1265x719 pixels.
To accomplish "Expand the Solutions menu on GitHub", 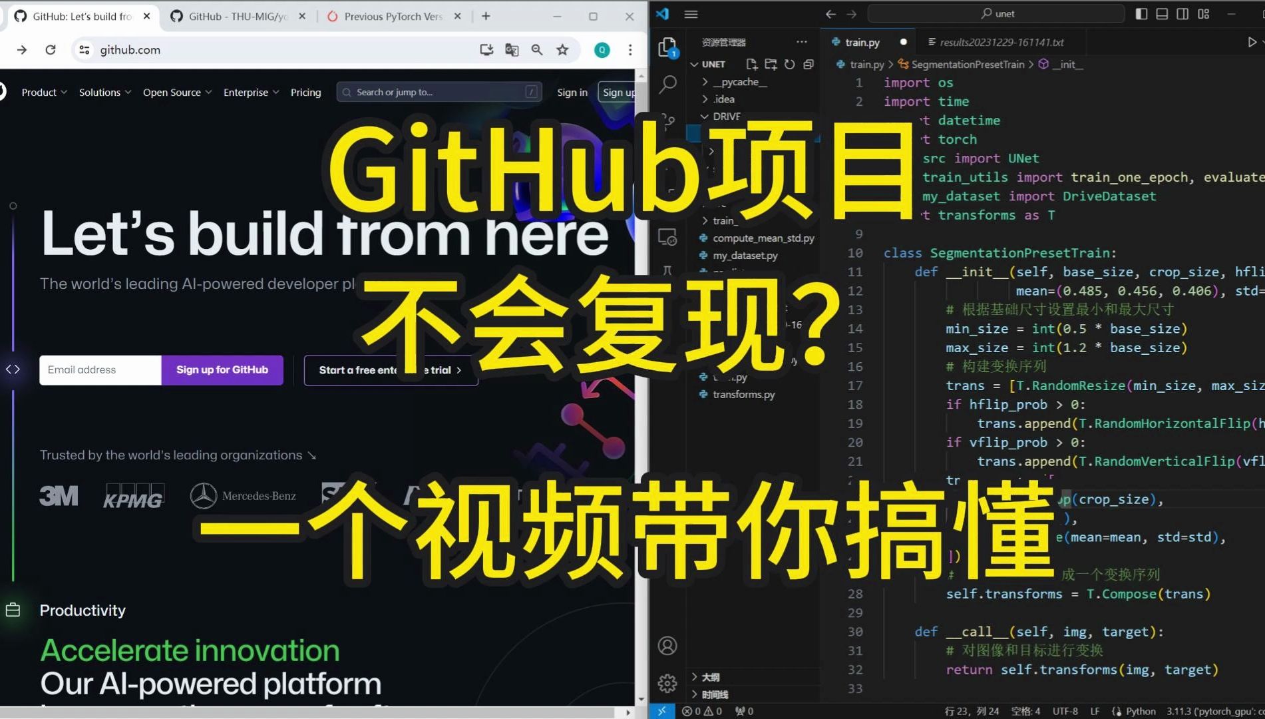I will (105, 93).
